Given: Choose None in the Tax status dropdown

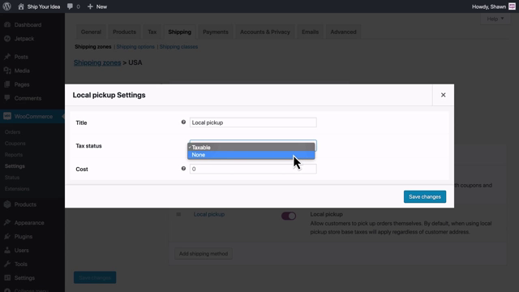Looking at the screenshot, I should tap(251, 155).
